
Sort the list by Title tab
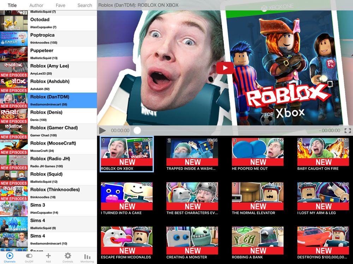pos(12,5)
